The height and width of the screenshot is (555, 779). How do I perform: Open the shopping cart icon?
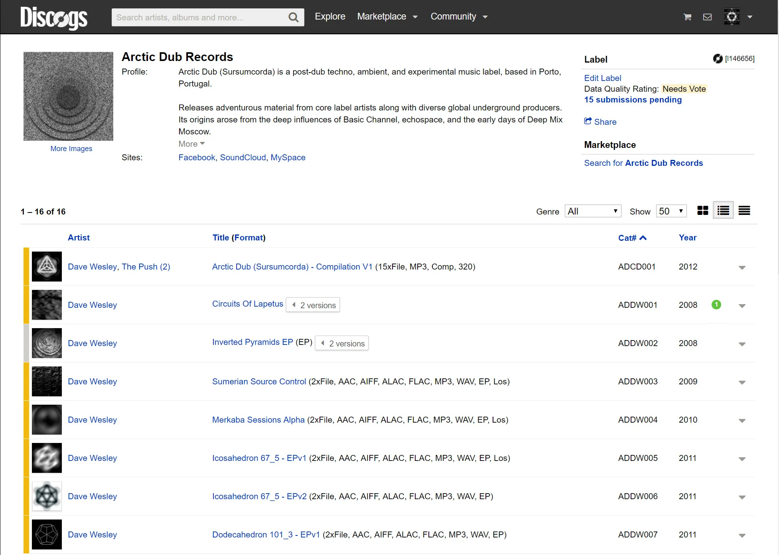[x=687, y=17]
